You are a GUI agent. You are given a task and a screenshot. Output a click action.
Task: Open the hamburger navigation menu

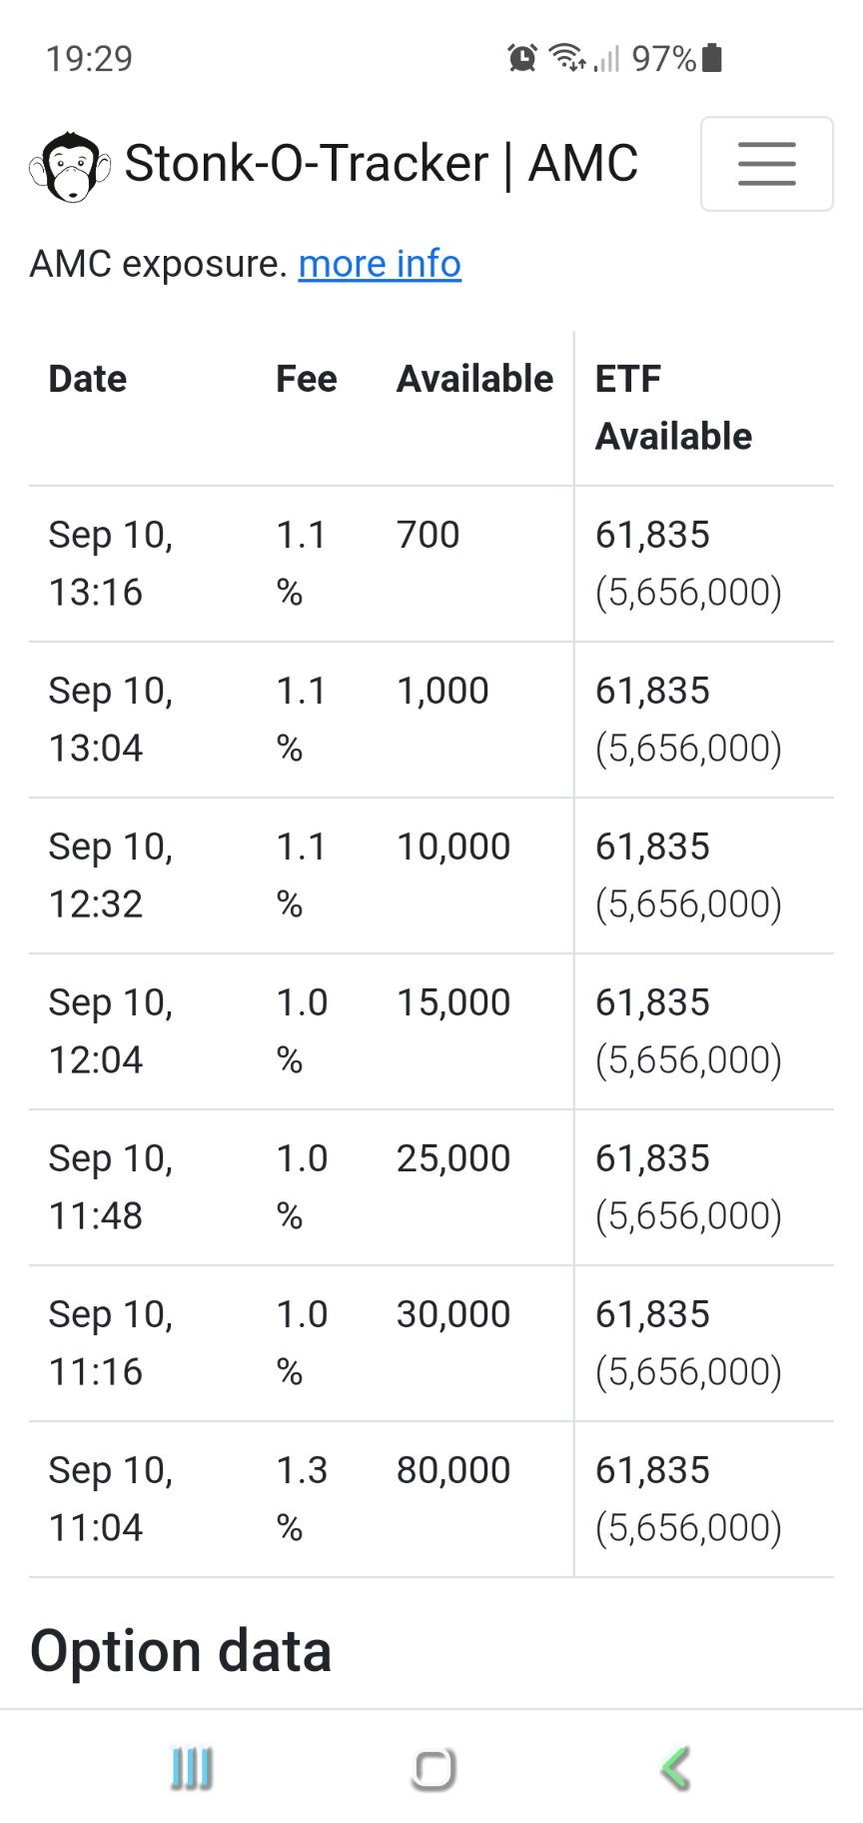pos(766,164)
